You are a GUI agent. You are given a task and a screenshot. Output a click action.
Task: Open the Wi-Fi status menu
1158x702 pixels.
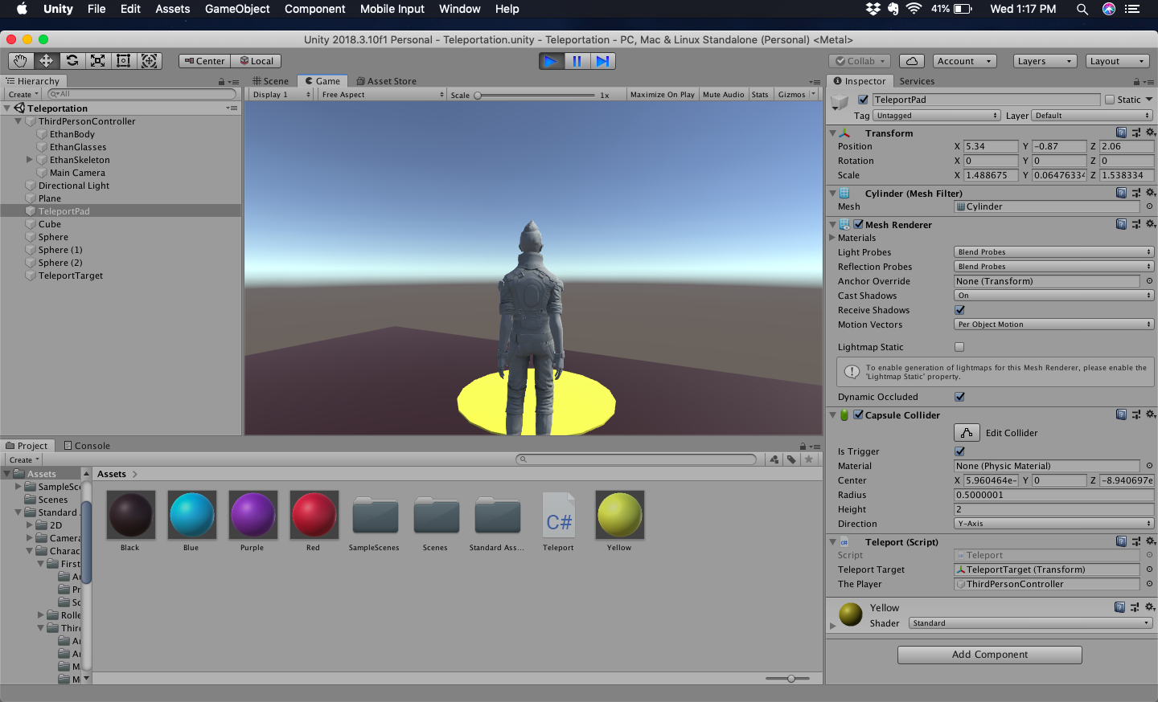pyautogui.click(x=914, y=9)
